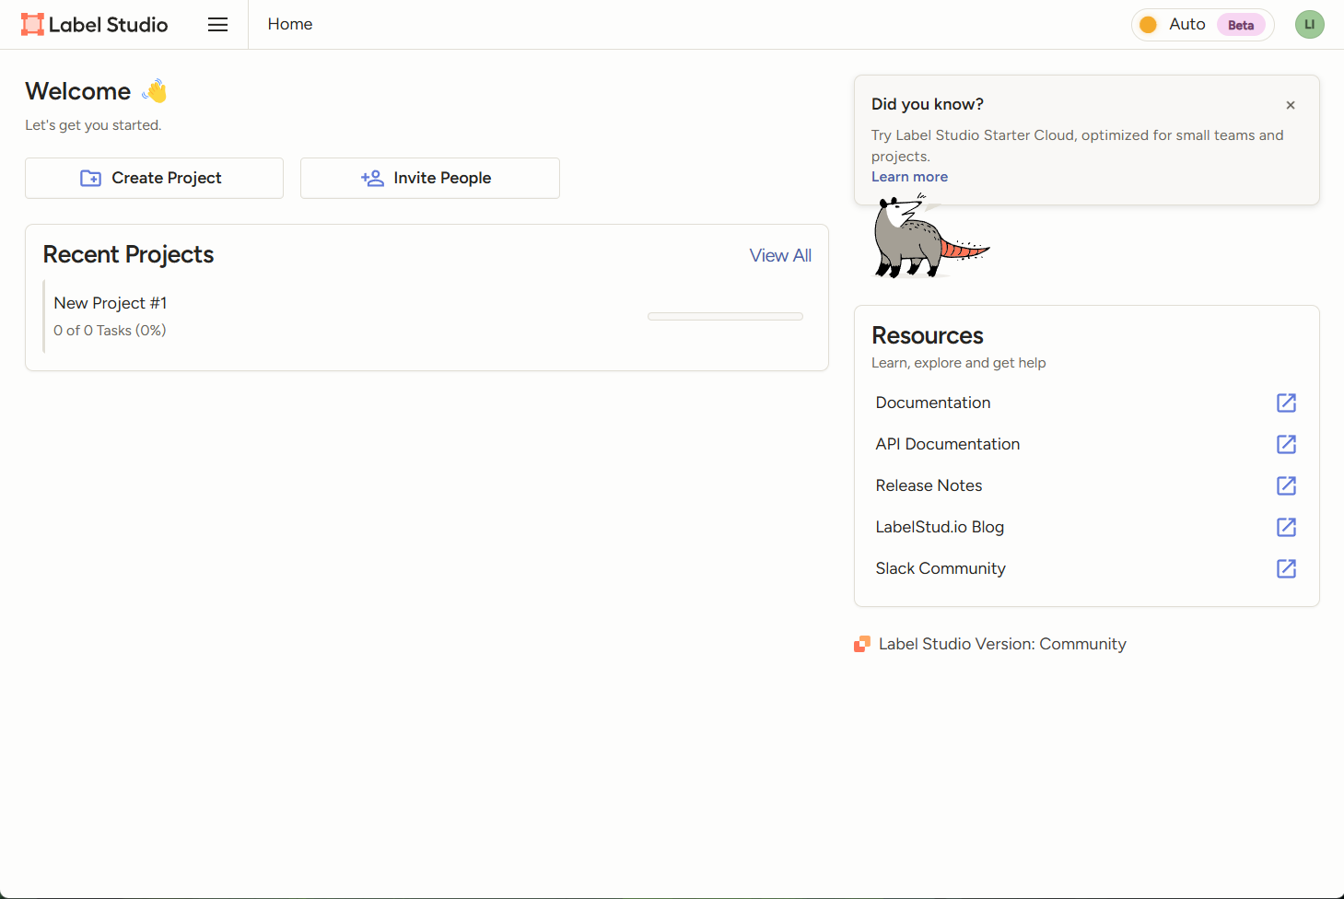Select the Home breadcrumb
Screen dimensions: 1344x899
[290, 24]
